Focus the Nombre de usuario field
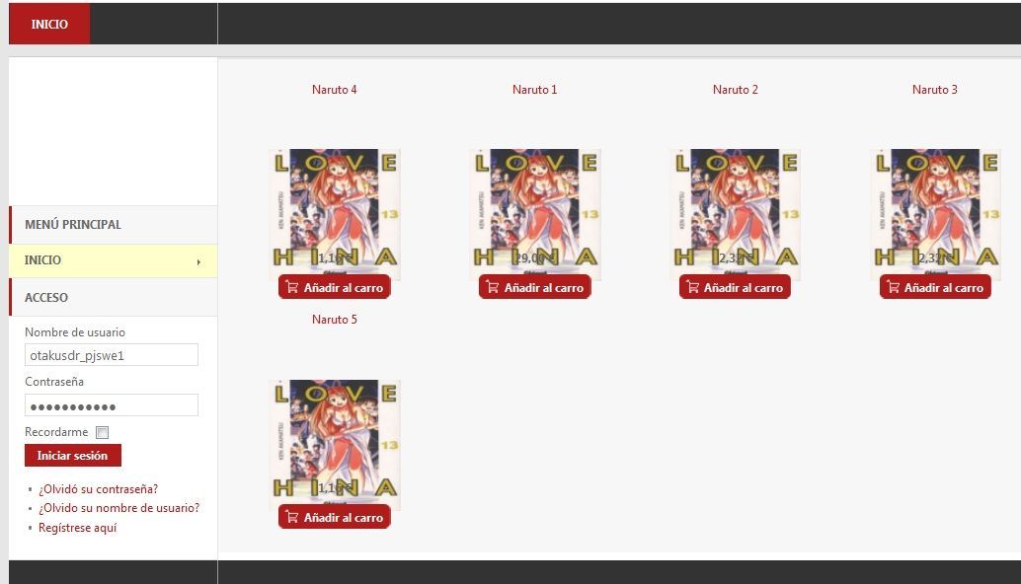 [x=112, y=355]
